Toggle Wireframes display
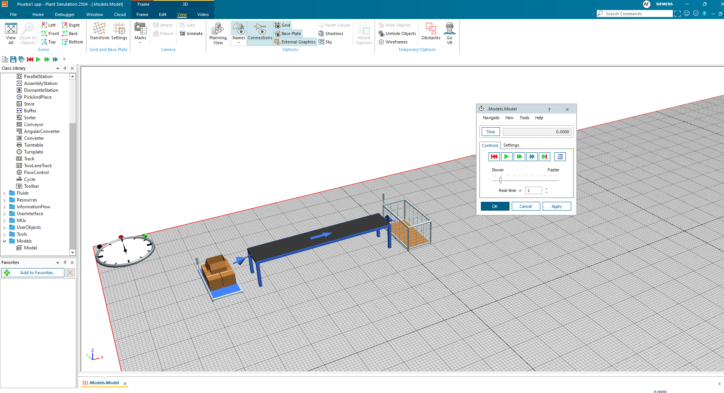724x393 pixels. point(393,42)
